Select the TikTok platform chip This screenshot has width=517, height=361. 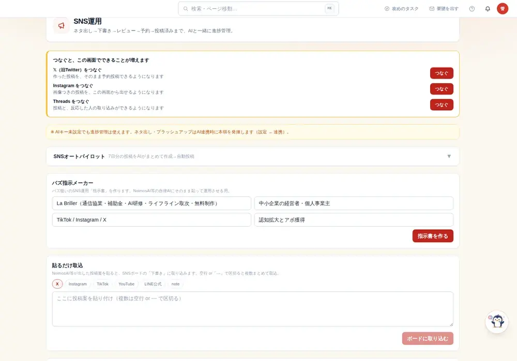[x=102, y=284]
